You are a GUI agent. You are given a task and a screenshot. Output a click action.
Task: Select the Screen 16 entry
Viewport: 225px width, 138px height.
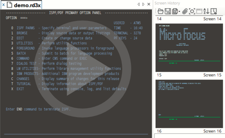(x=189, y=131)
